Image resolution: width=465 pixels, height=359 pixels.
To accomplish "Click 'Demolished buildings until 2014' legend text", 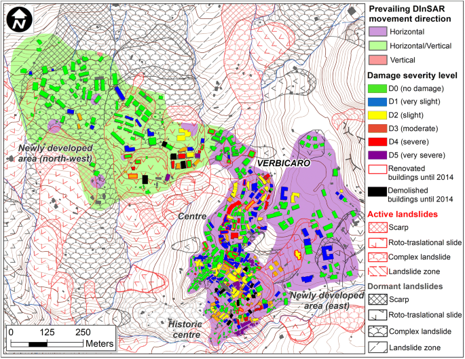I will click(420, 195).
